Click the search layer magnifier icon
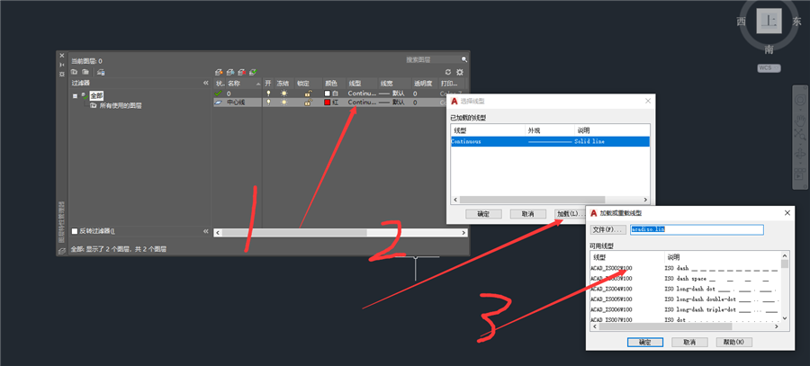This screenshot has height=366, width=810. (463, 59)
